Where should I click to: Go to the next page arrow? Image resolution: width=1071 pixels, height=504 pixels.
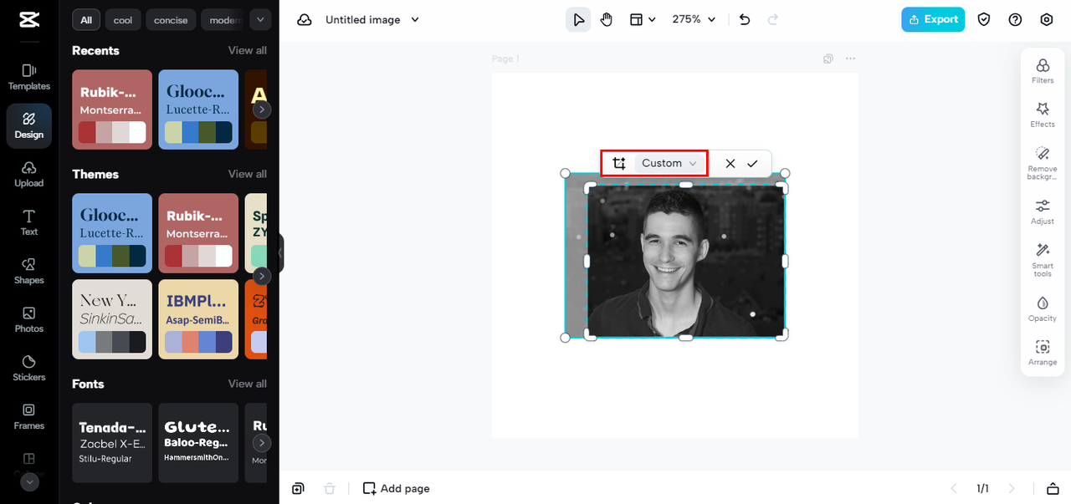coord(1012,488)
